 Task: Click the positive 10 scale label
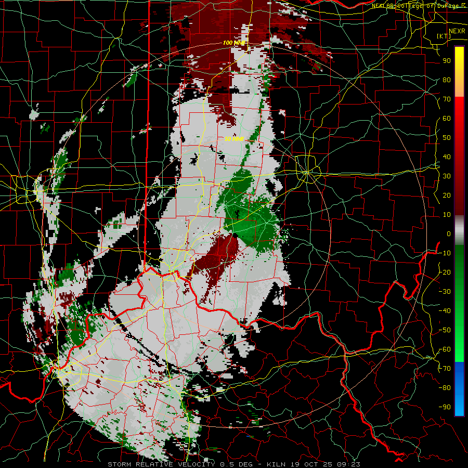point(447,215)
